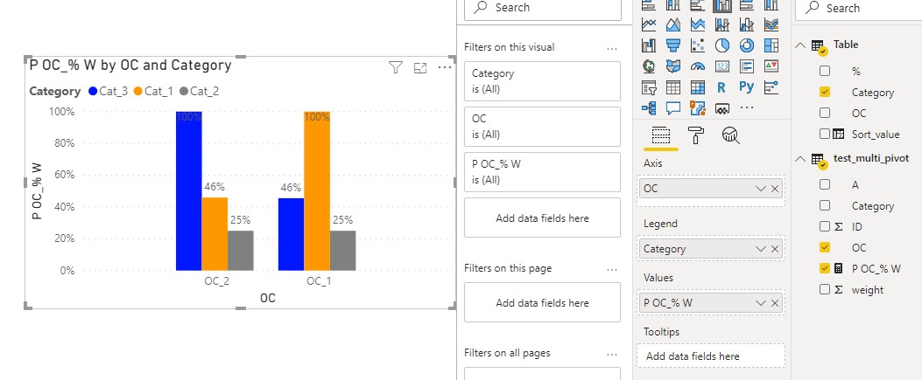Open filter icon on chart header

coord(396,68)
